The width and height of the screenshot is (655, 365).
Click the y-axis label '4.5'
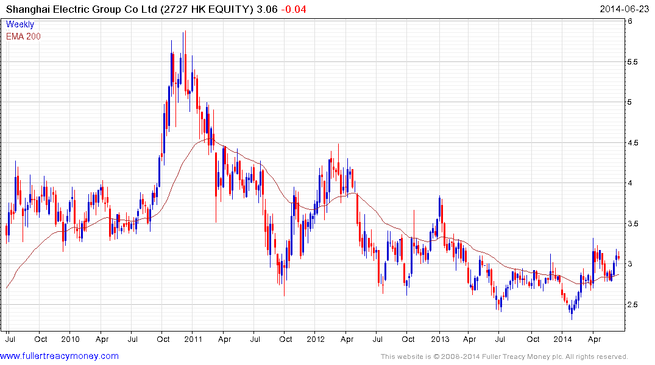pyautogui.click(x=632, y=143)
